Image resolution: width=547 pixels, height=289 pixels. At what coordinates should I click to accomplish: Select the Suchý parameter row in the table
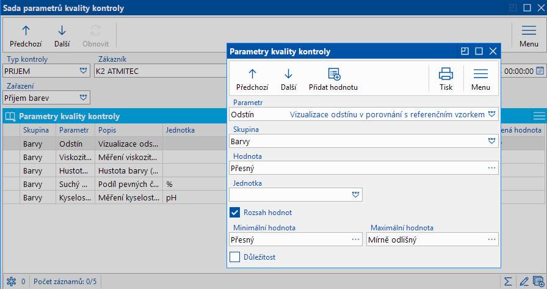[x=74, y=184]
